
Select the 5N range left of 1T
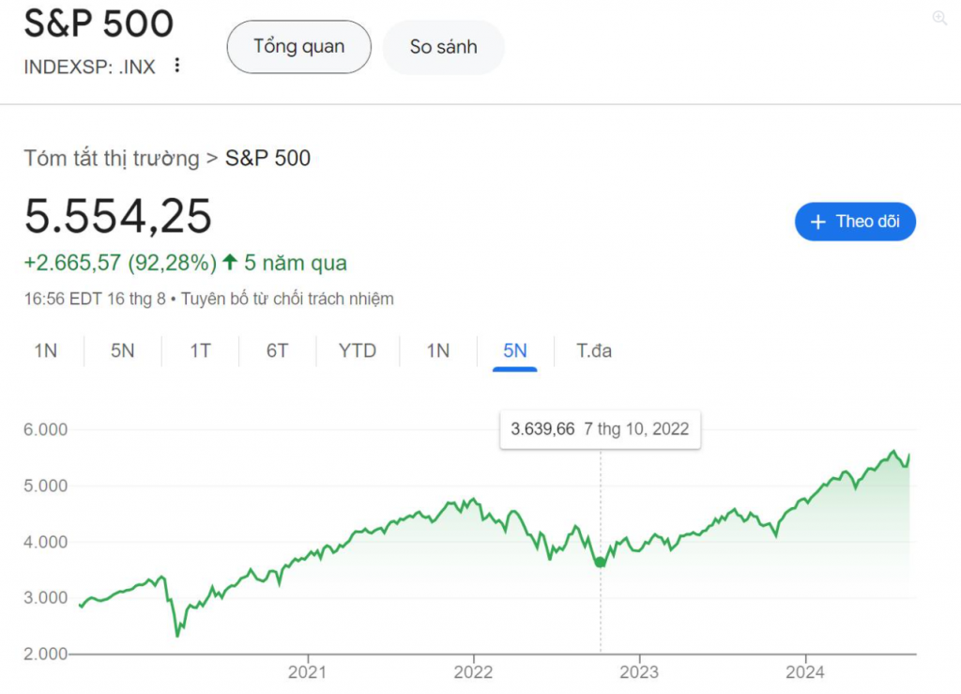123,351
